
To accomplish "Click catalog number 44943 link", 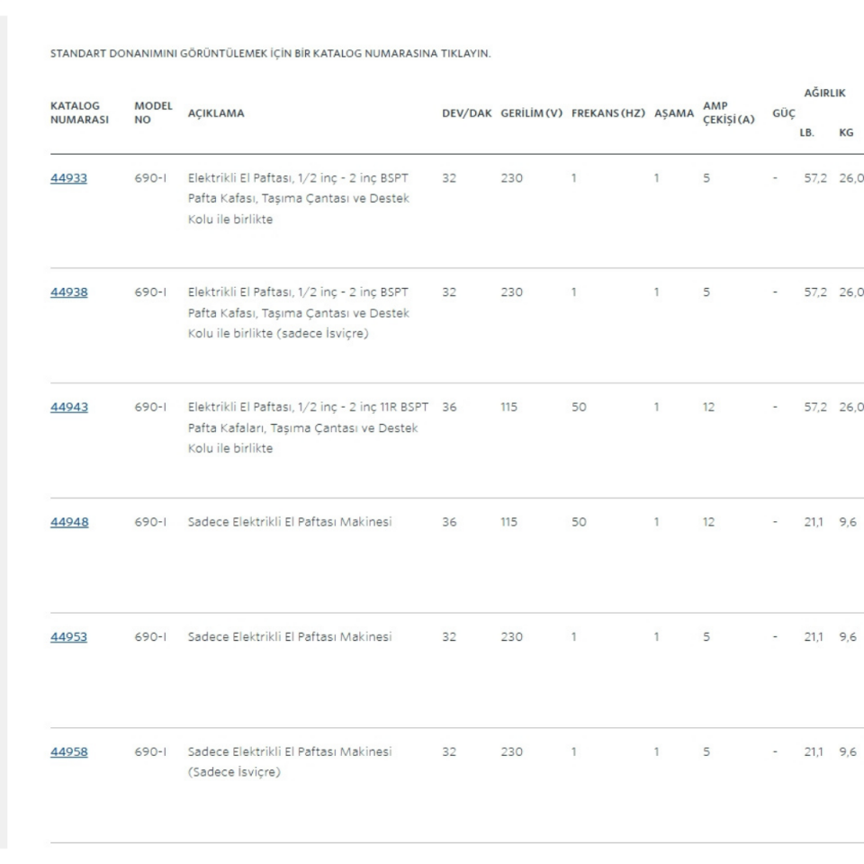I will [x=68, y=408].
